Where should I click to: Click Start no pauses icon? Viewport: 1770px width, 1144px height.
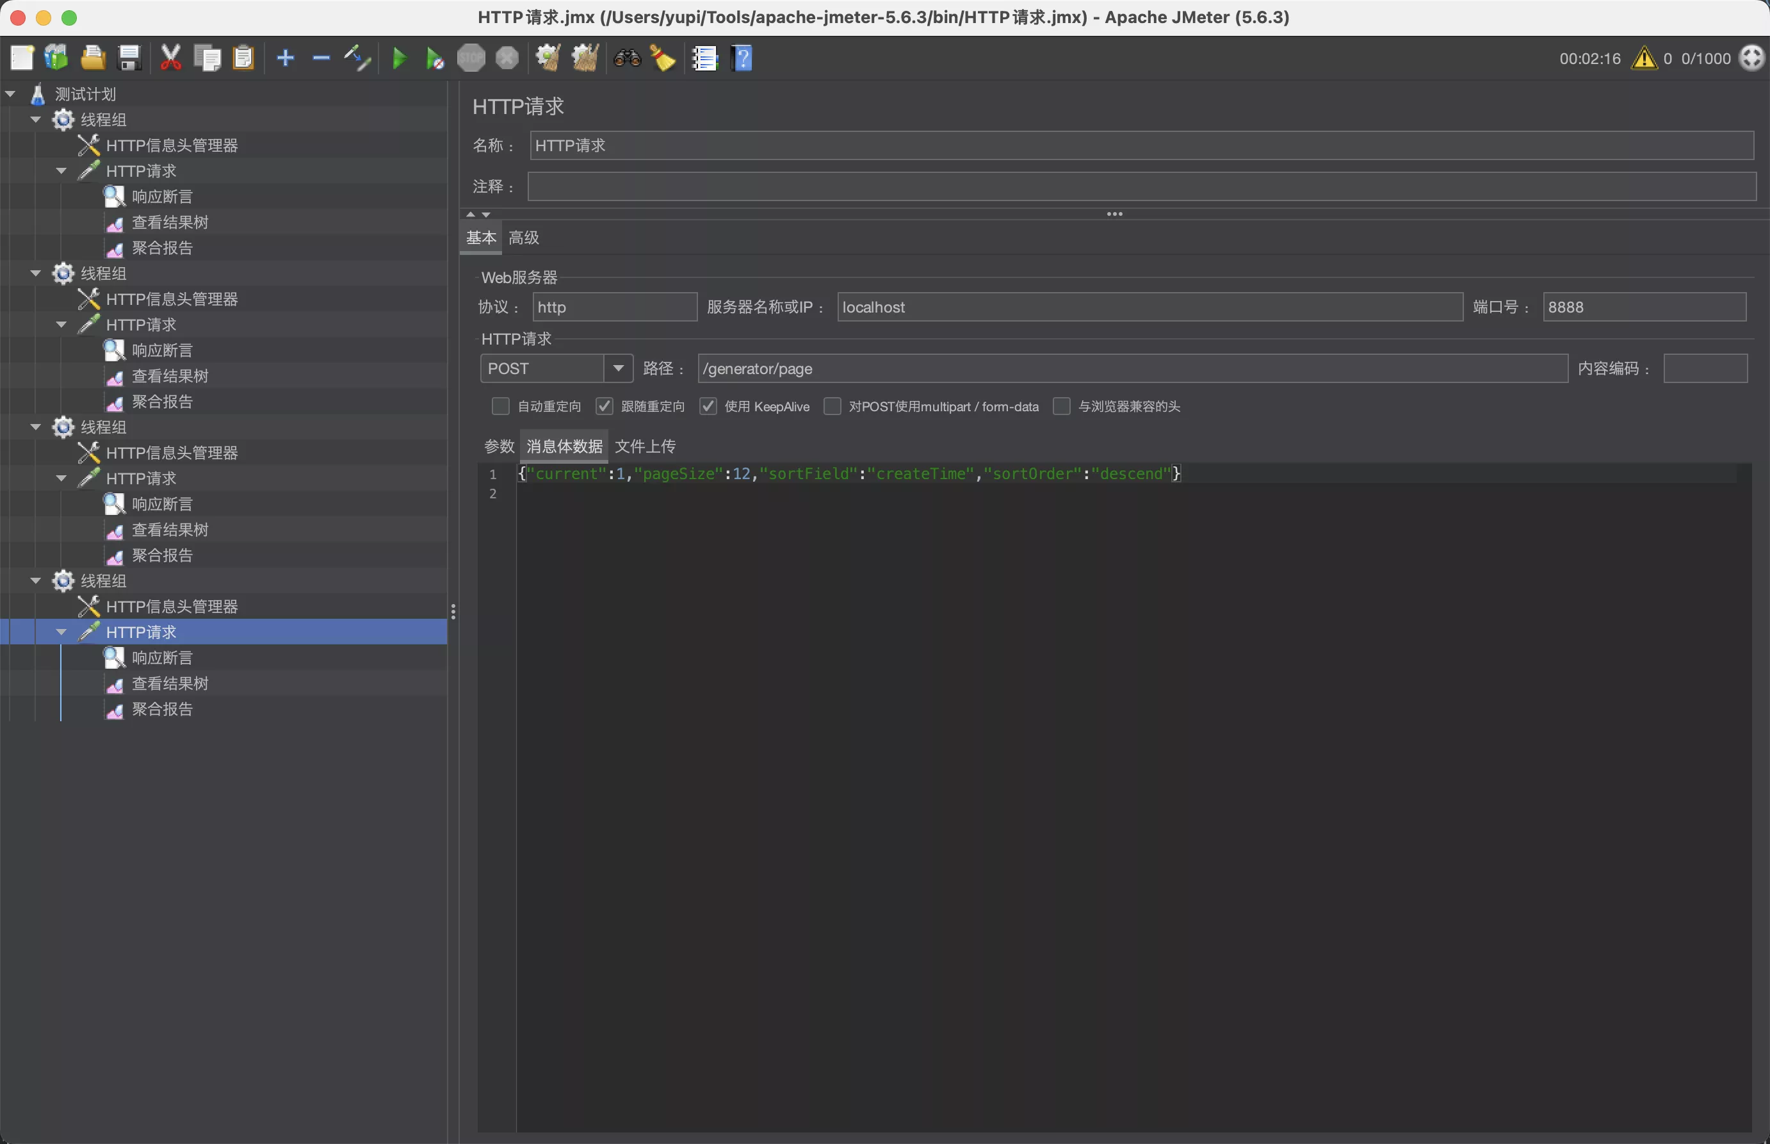(x=435, y=58)
